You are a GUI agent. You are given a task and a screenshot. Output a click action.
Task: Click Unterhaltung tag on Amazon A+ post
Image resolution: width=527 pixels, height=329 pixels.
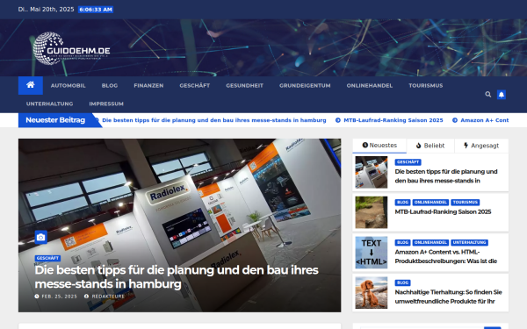pos(470,243)
